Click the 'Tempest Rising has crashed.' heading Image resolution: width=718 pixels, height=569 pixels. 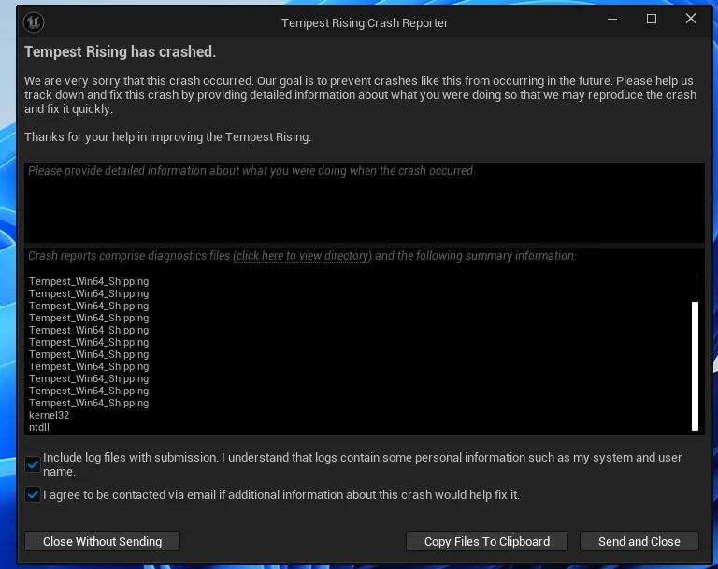tap(120, 51)
